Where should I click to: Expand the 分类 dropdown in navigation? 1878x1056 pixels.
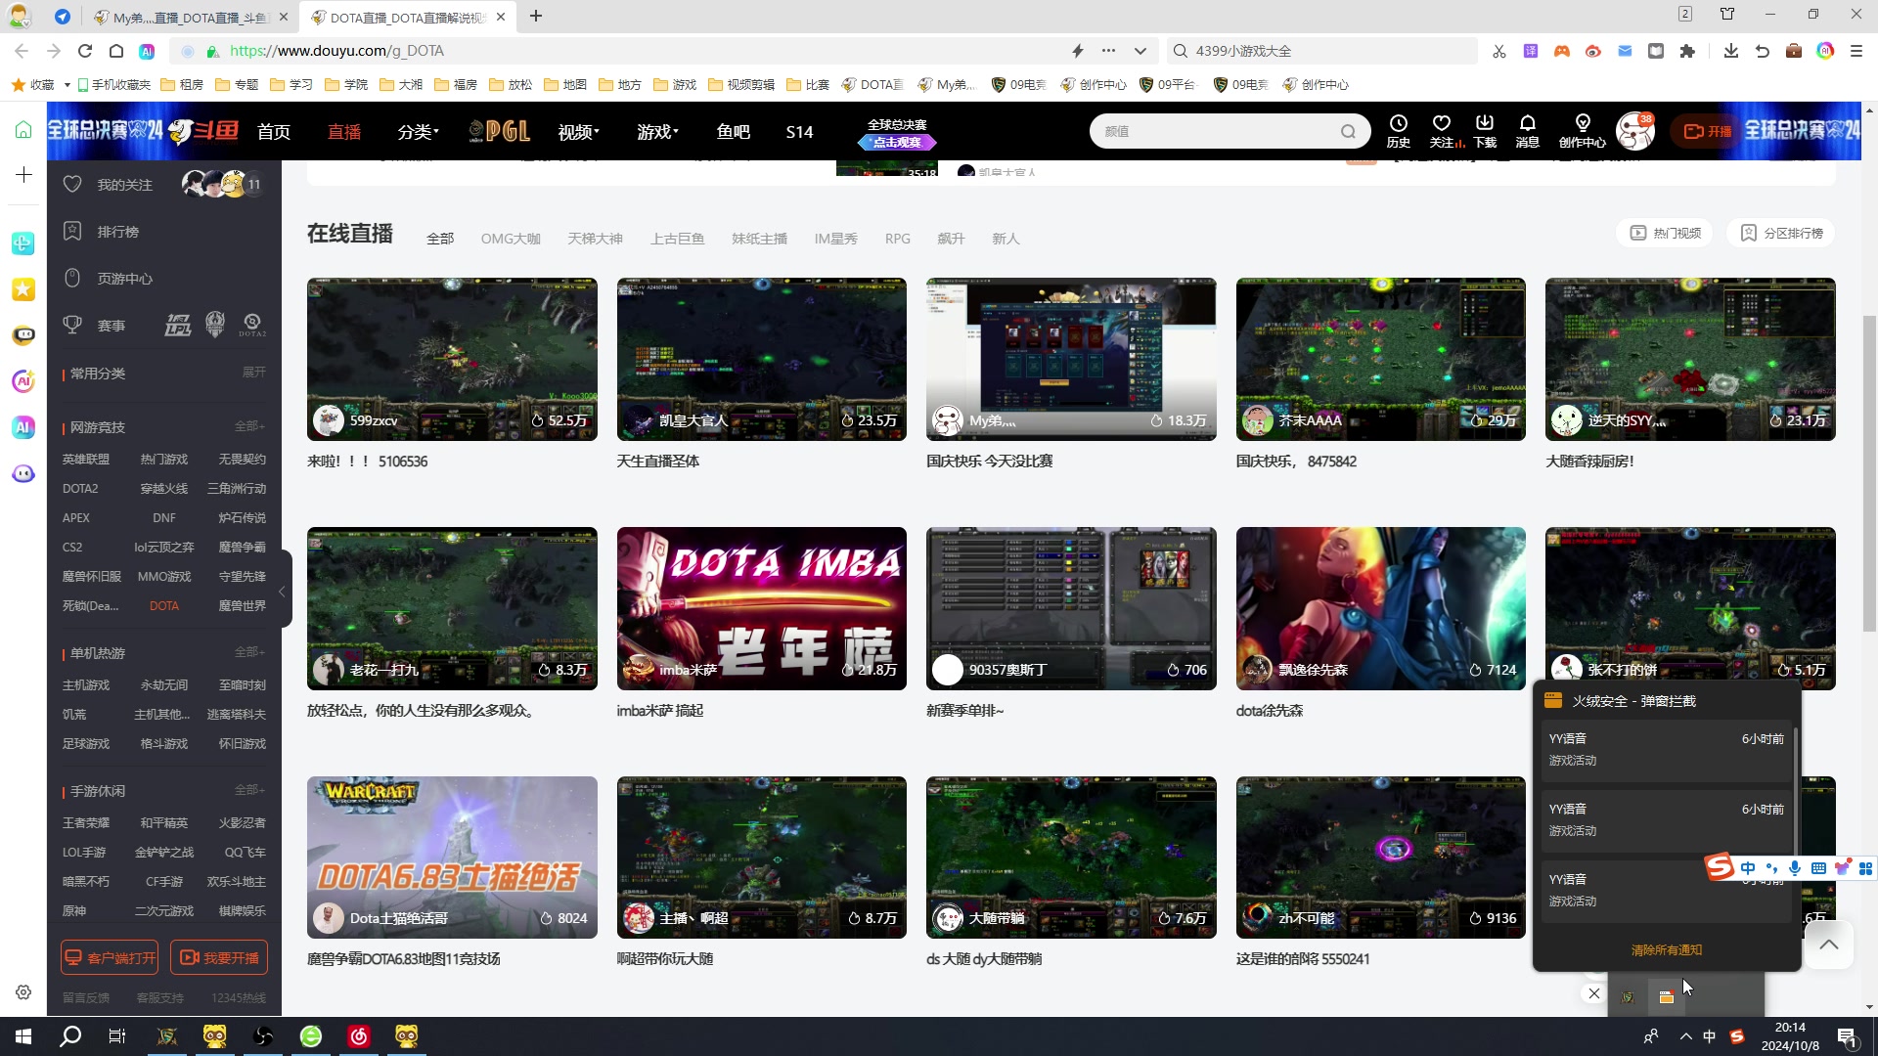click(x=418, y=132)
